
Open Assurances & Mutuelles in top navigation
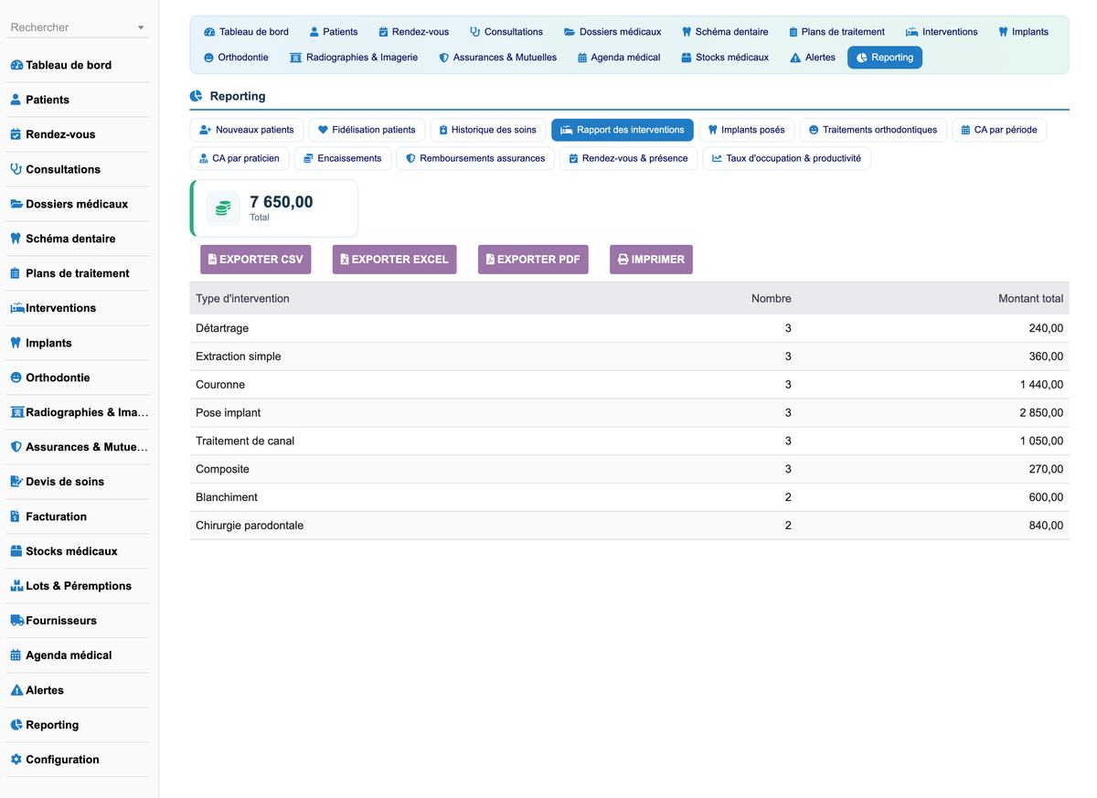click(498, 57)
